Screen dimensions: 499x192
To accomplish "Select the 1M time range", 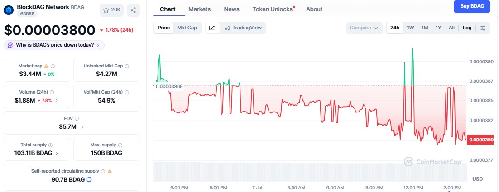I will pyautogui.click(x=425, y=28).
